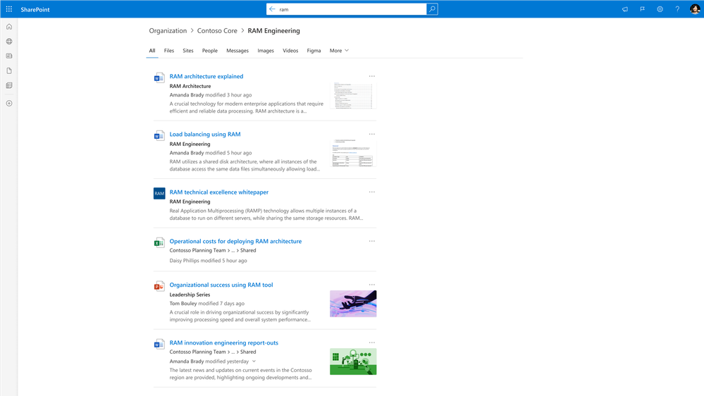Open more options for technical excellence whitepaper

click(x=372, y=192)
